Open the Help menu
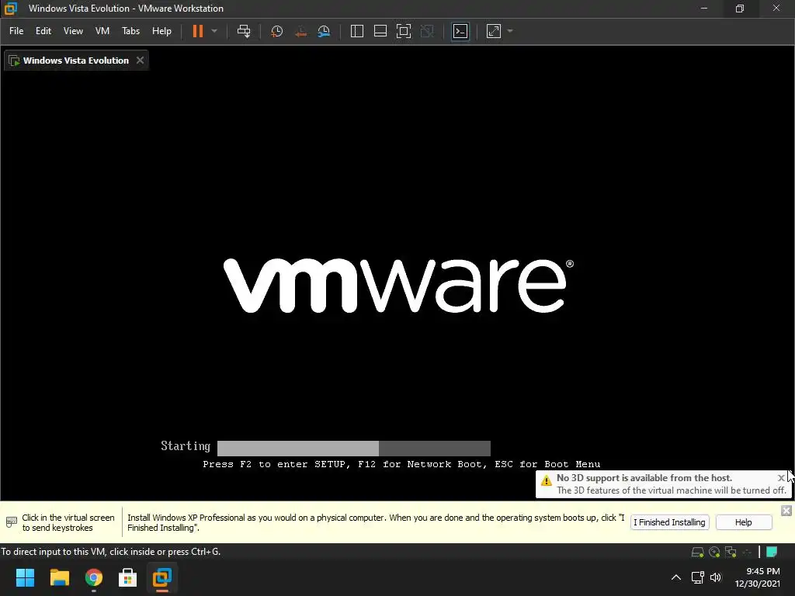The height and width of the screenshot is (596, 795). pos(161,31)
